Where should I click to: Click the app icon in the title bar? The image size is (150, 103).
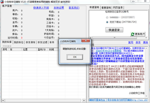point(2,2)
